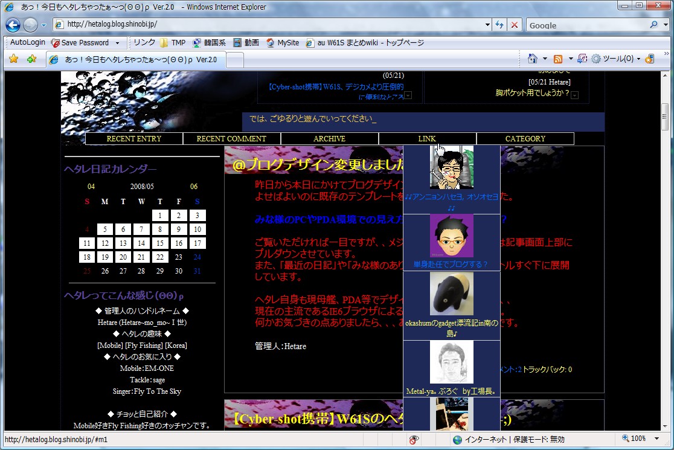Click the インターネット zone globe icon
The height and width of the screenshot is (450, 674).
pyautogui.click(x=457, y=440)
